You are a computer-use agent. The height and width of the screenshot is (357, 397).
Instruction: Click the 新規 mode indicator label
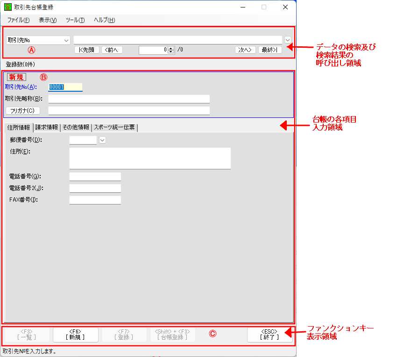point(16,77)
